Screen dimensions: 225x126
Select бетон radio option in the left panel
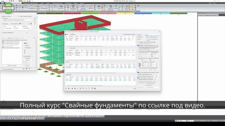click(25, 45)
